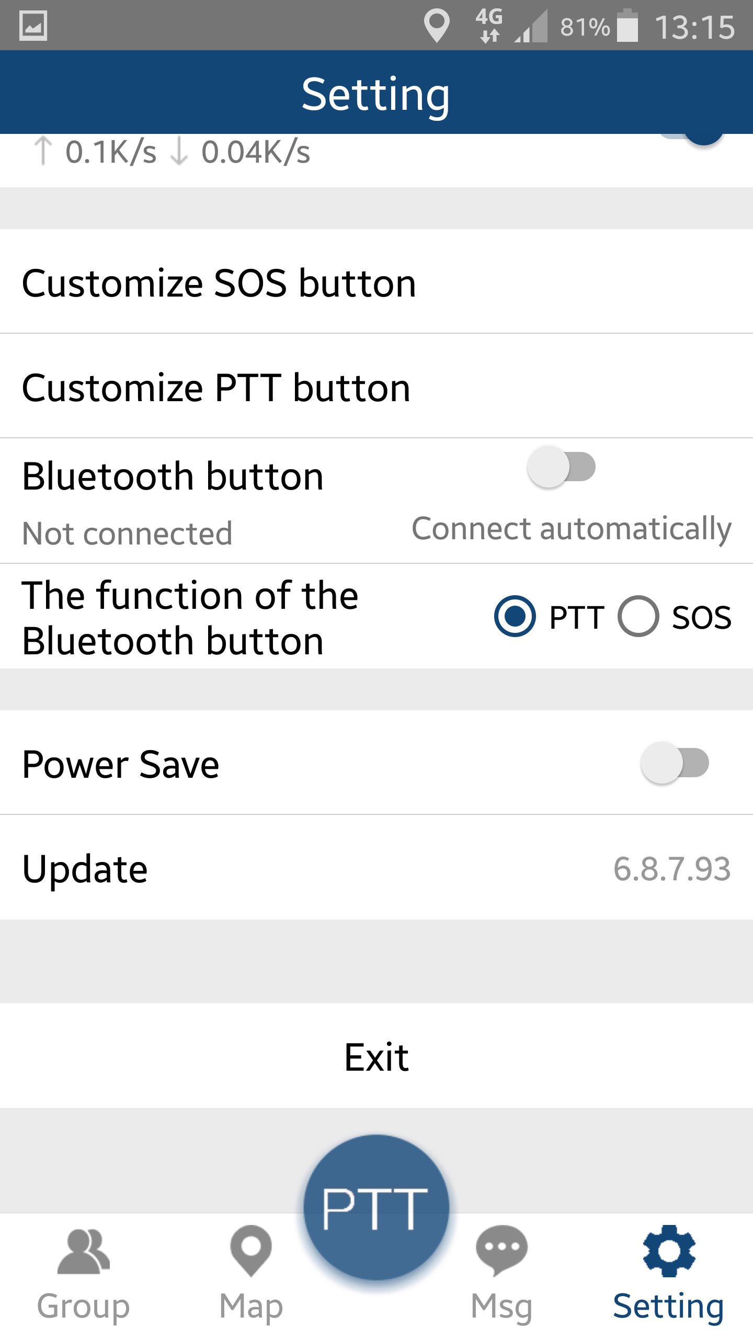Screen dimensions: 753x1339
Task: Tap the location icon in status bar
Action: [x=437, y=26]
